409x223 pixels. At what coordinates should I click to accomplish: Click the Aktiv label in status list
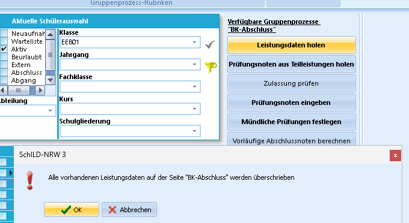point(19,49)
